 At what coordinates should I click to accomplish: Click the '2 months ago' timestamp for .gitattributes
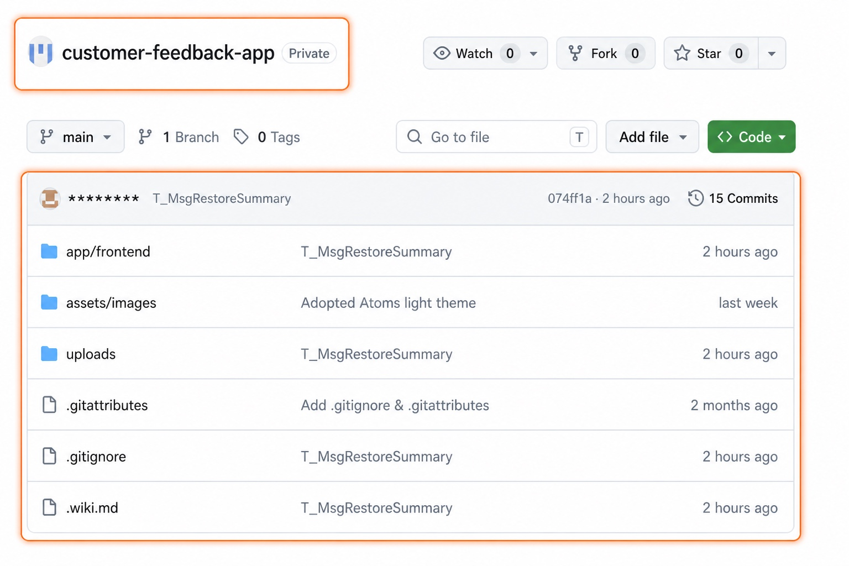[x=734, y=405]
